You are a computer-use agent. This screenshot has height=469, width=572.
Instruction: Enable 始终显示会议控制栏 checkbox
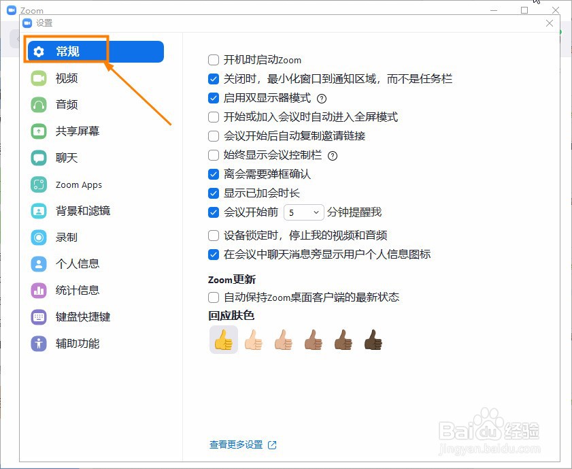click(x=214, y=155)
